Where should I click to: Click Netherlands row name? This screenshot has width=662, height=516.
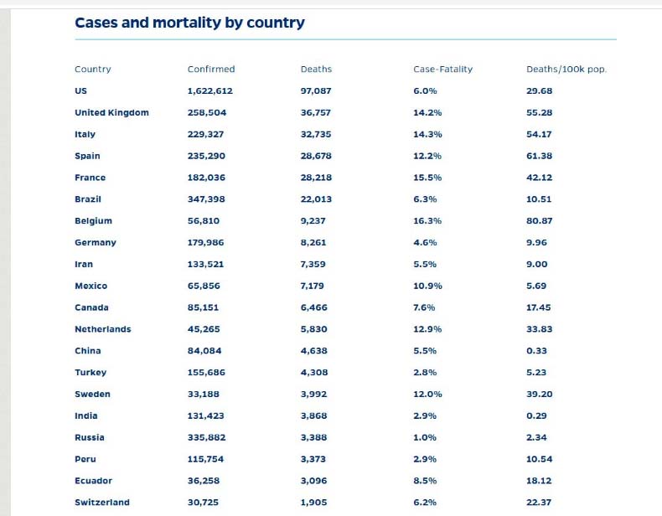pos(103,329)
